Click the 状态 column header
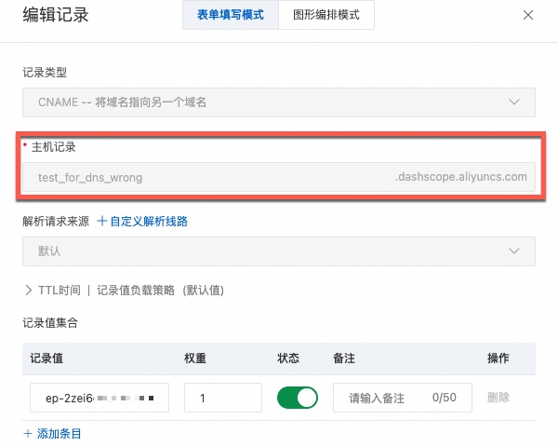Screen dimensions: 558x447 [288, 359]
